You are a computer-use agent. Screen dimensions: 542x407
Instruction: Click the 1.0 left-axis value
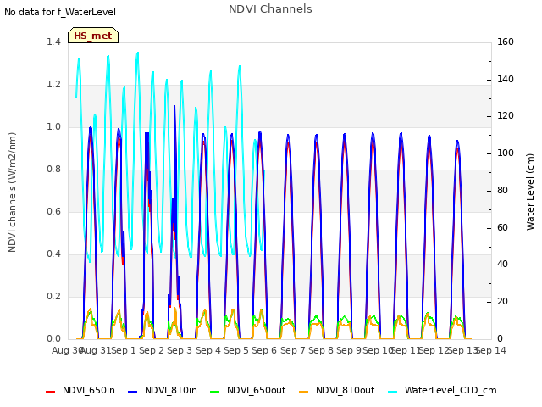pyautogui.click(x=53, y=126)
